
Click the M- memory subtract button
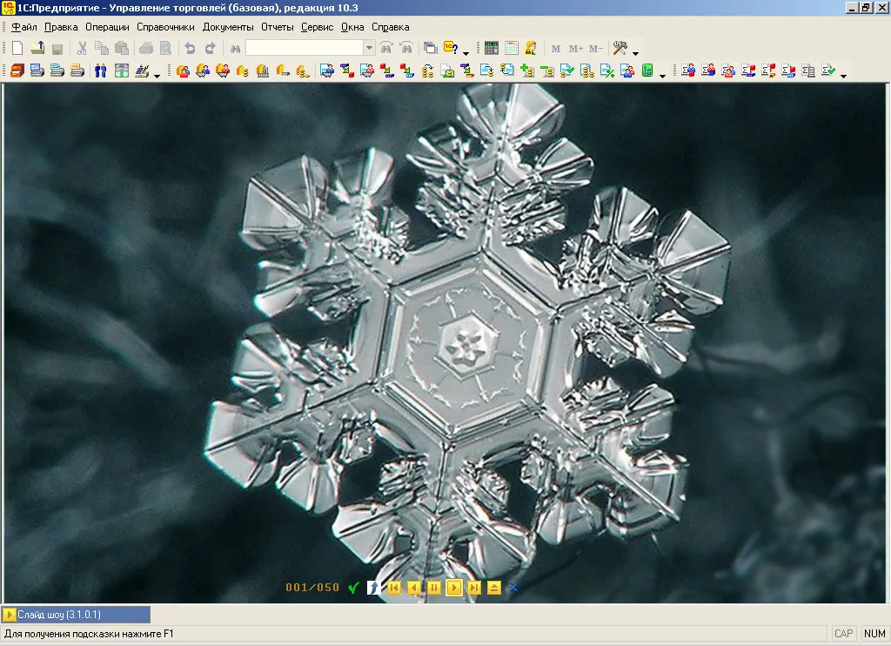tap(595, 49)
